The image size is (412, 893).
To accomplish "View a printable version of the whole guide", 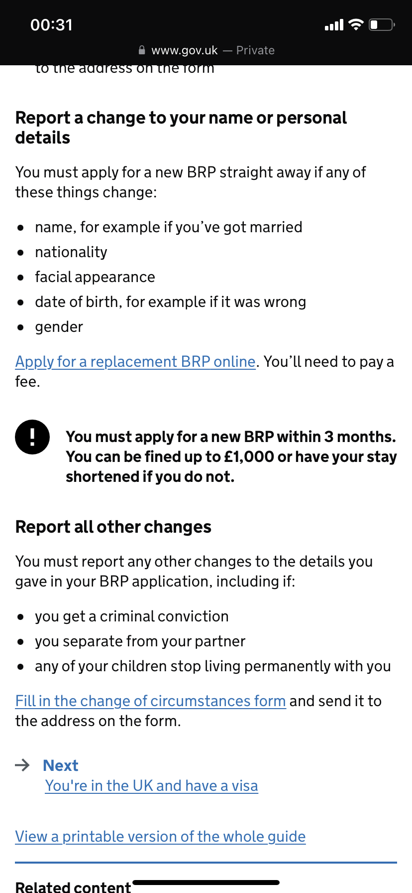I will [x=160, y=837].
